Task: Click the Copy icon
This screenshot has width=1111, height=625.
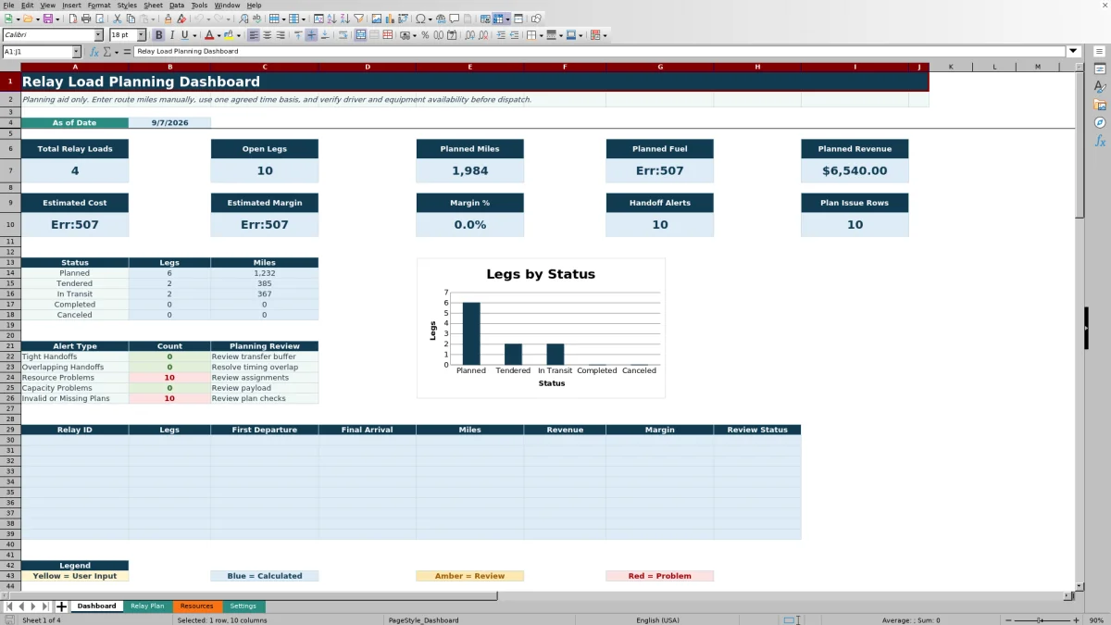Action: click(131, 19)
